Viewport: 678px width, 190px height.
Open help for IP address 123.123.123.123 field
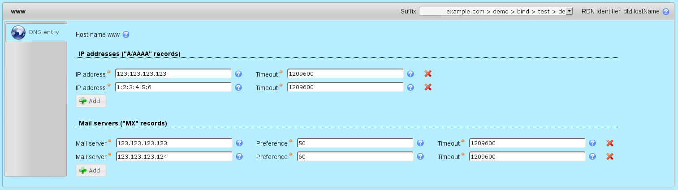pos(238,74)
